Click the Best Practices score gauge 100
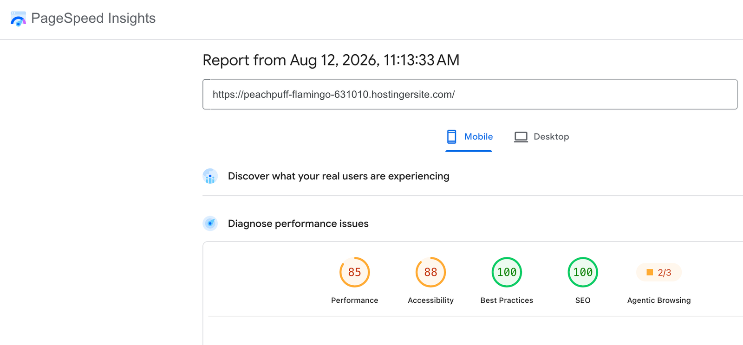Screen dimensions: 743x345 [507, 272]
